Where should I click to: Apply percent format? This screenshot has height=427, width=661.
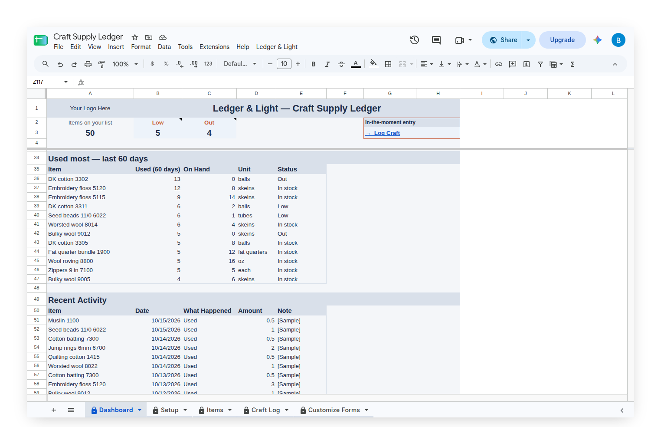tap(166, 64)
